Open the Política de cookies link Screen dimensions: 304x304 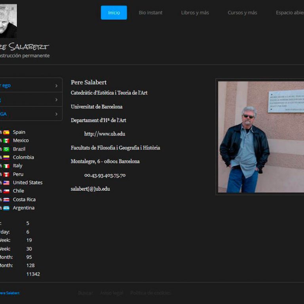(150, 293)
